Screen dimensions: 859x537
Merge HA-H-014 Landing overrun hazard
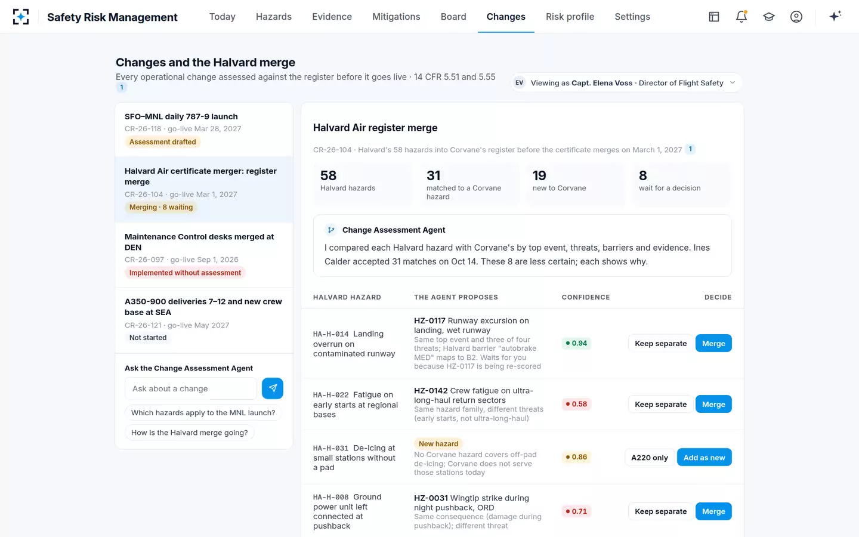pyautogui.click(x=713, y=343)
